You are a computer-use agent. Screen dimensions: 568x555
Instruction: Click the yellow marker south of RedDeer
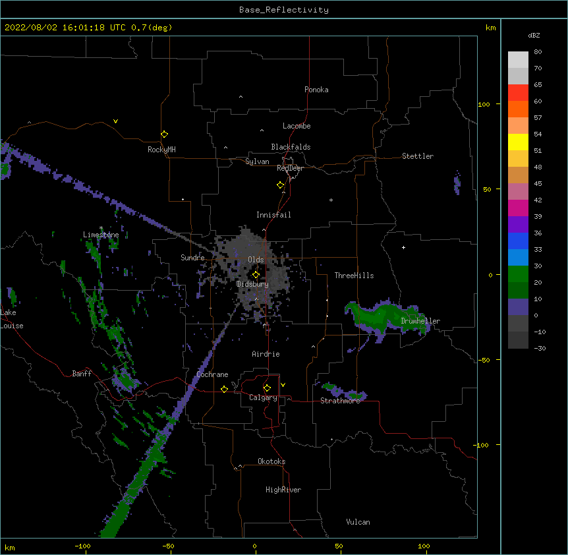tap(281, 185)
